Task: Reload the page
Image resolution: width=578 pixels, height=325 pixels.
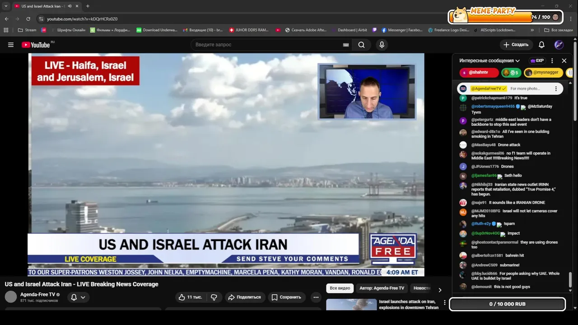Action: coord(28,19)
